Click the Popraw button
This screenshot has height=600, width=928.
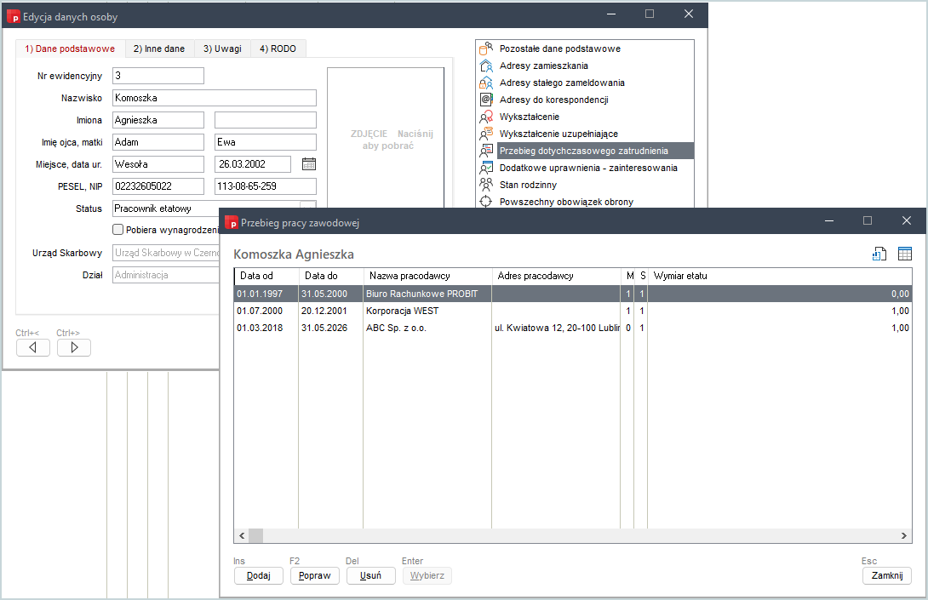click(x=315, y=575)
